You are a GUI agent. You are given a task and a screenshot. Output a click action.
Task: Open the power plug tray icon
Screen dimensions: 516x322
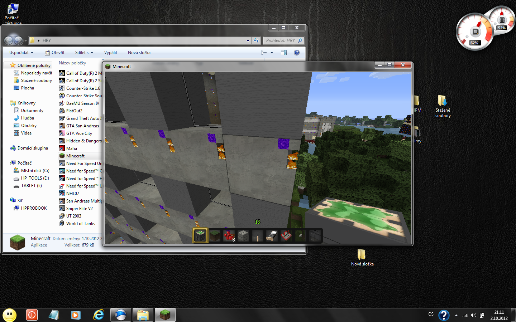482,315
